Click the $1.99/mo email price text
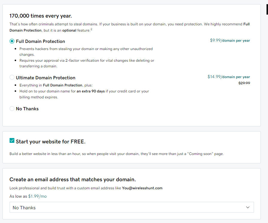The width and height of the screenshot is (268, 223). tap(37, 196)
